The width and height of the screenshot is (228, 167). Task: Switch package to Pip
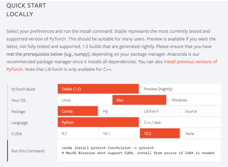[x=119, y=111]
